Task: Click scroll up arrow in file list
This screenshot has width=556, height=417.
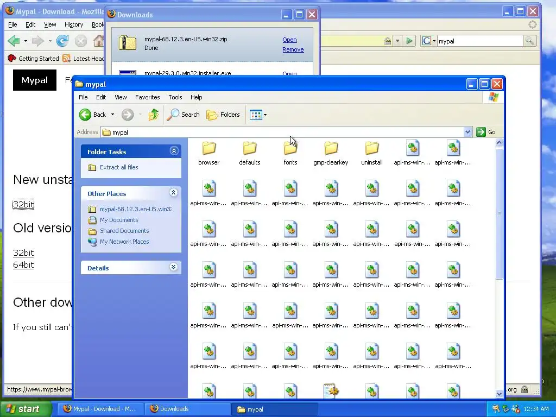Action: pyautogui.click(x=499, y=143)
